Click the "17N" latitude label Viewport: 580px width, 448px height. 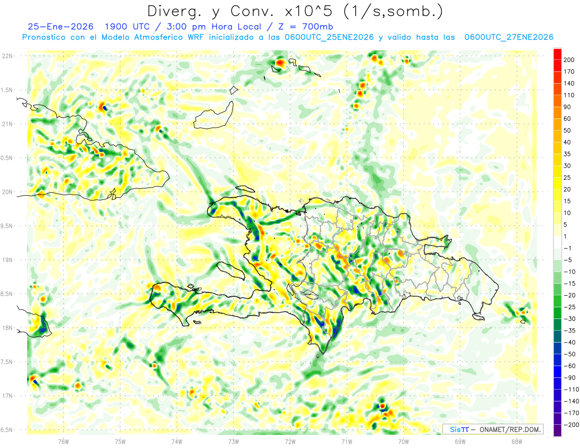pos(7,396)
